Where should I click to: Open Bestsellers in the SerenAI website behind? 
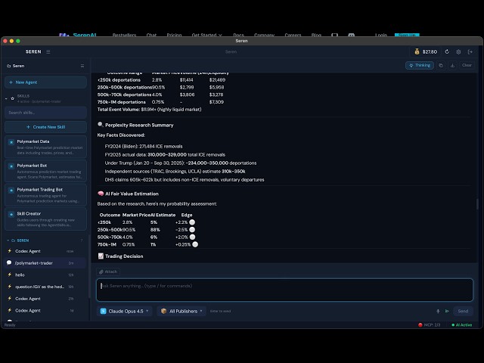point(124,35)
